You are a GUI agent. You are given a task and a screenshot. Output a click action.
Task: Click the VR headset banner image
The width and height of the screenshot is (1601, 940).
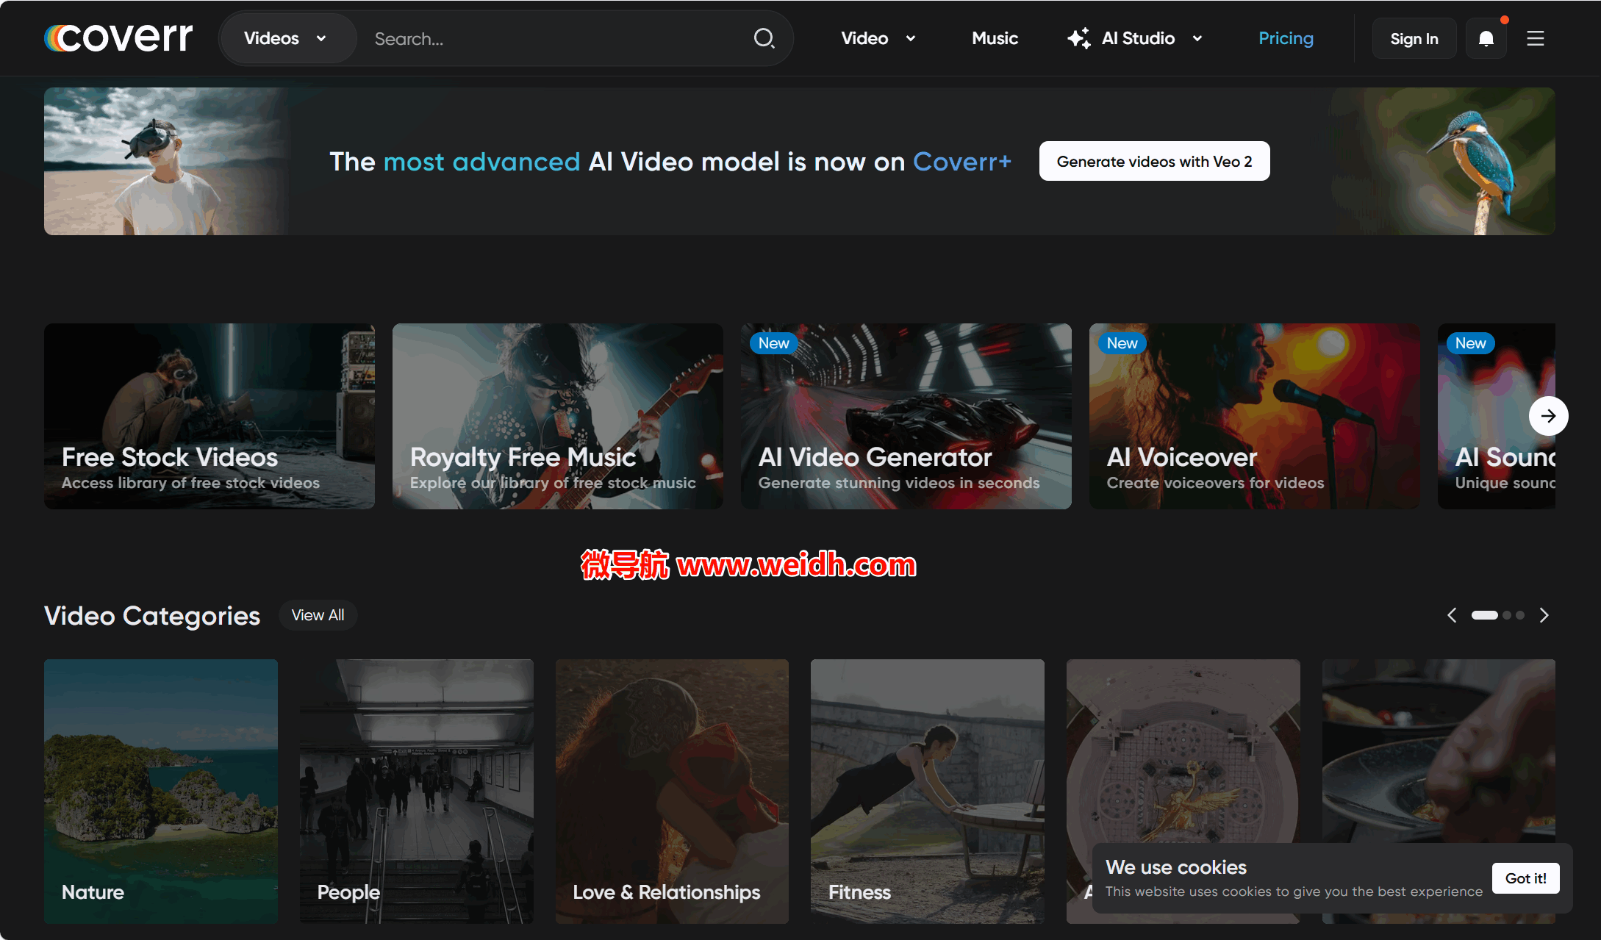(x=165, y=161)
